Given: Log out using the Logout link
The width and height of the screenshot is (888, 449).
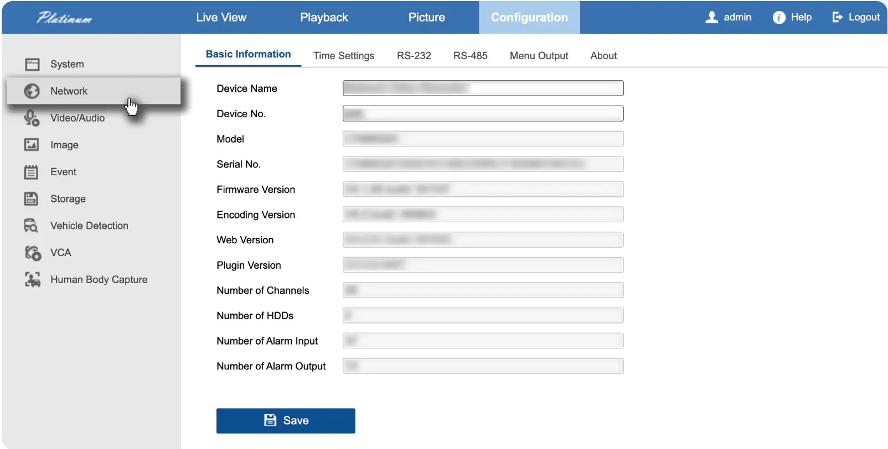Looking at the screenshot, I should point(856,17).
